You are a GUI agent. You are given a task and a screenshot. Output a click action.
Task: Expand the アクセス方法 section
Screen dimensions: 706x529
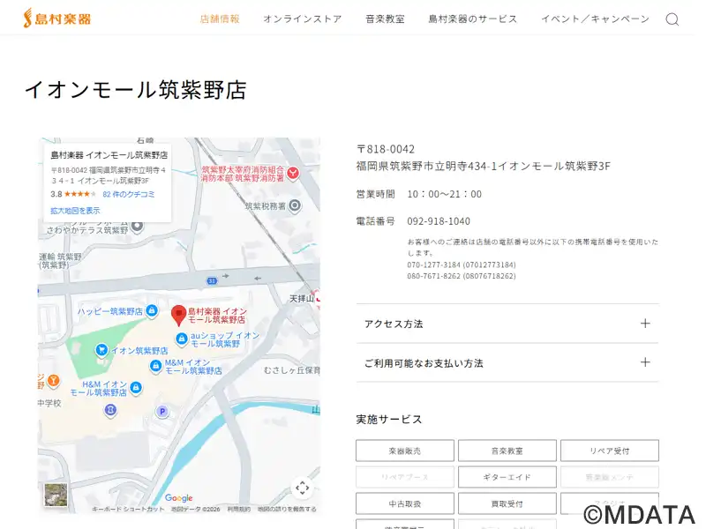(x=507, y=324)
